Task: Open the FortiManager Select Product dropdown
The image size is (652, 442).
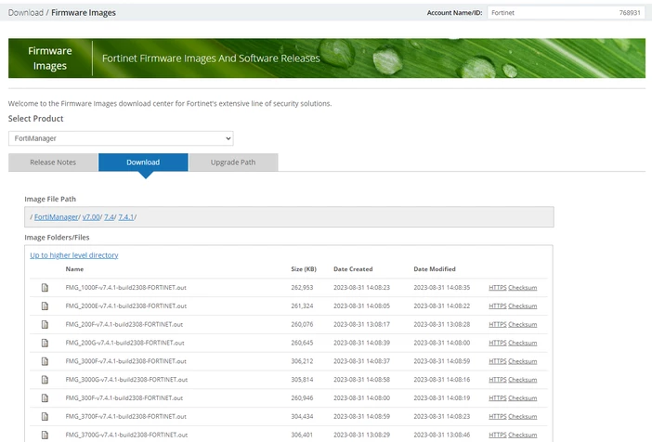Action: tap(121, 138)
